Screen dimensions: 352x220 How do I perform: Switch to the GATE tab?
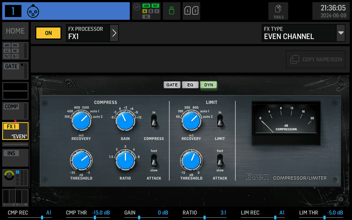point(172,85)
